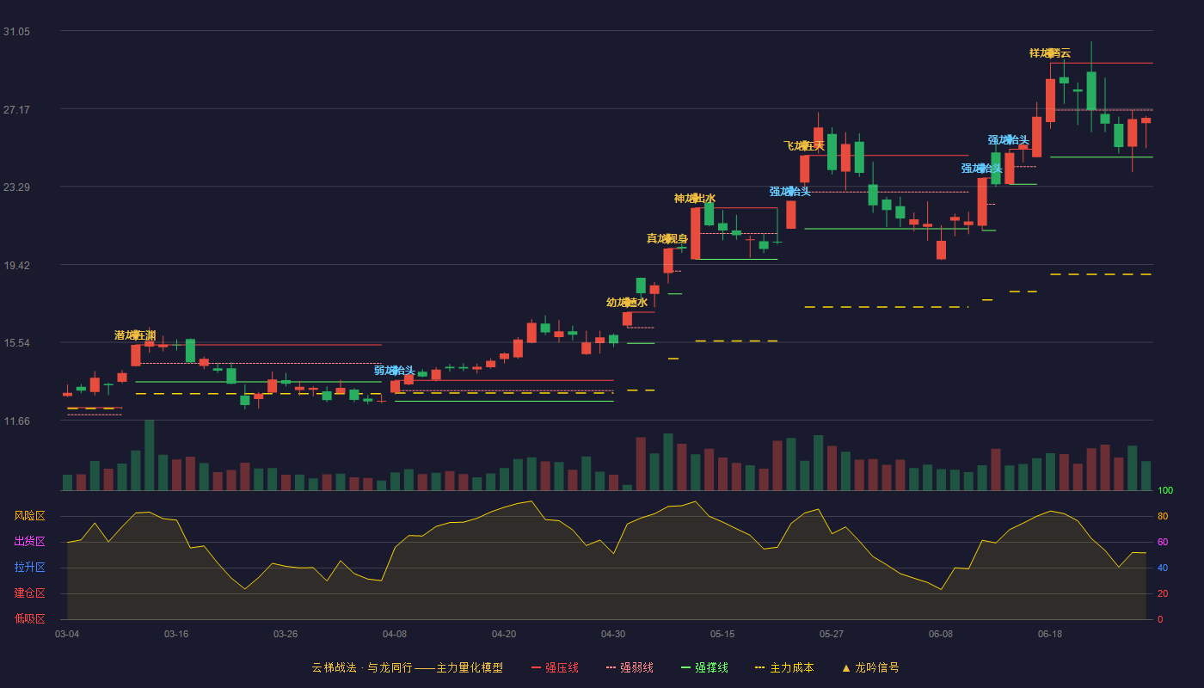Click the 03-04 date label

coord(67,634)
